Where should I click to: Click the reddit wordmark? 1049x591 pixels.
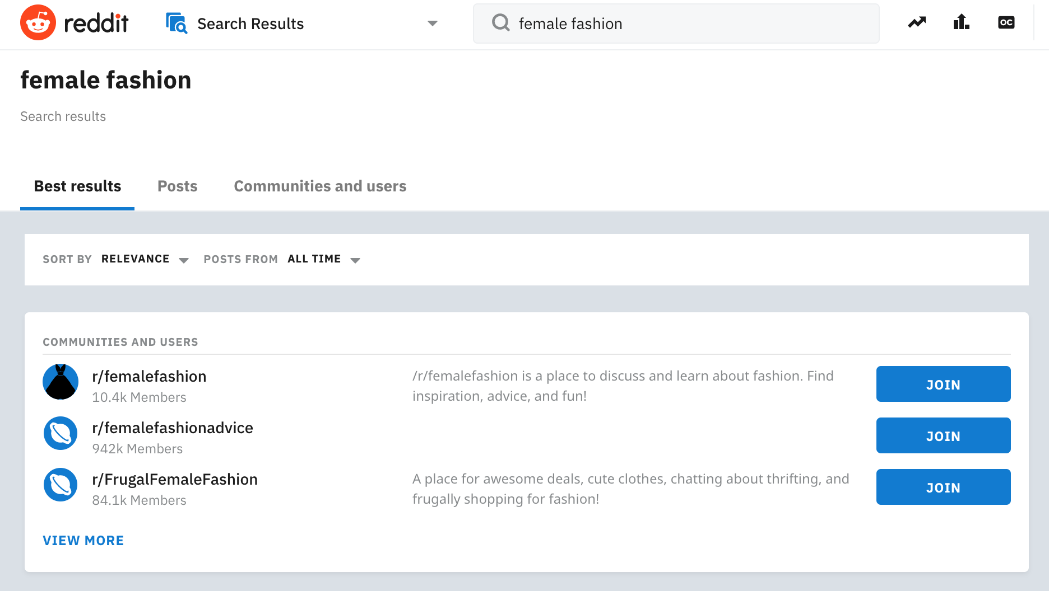coord(96,23)
